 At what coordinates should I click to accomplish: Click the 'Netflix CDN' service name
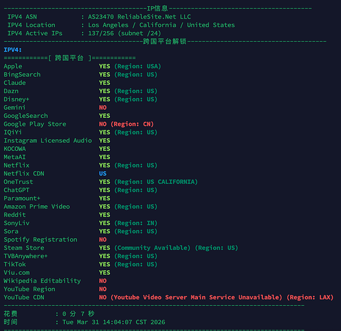(24, 173)
